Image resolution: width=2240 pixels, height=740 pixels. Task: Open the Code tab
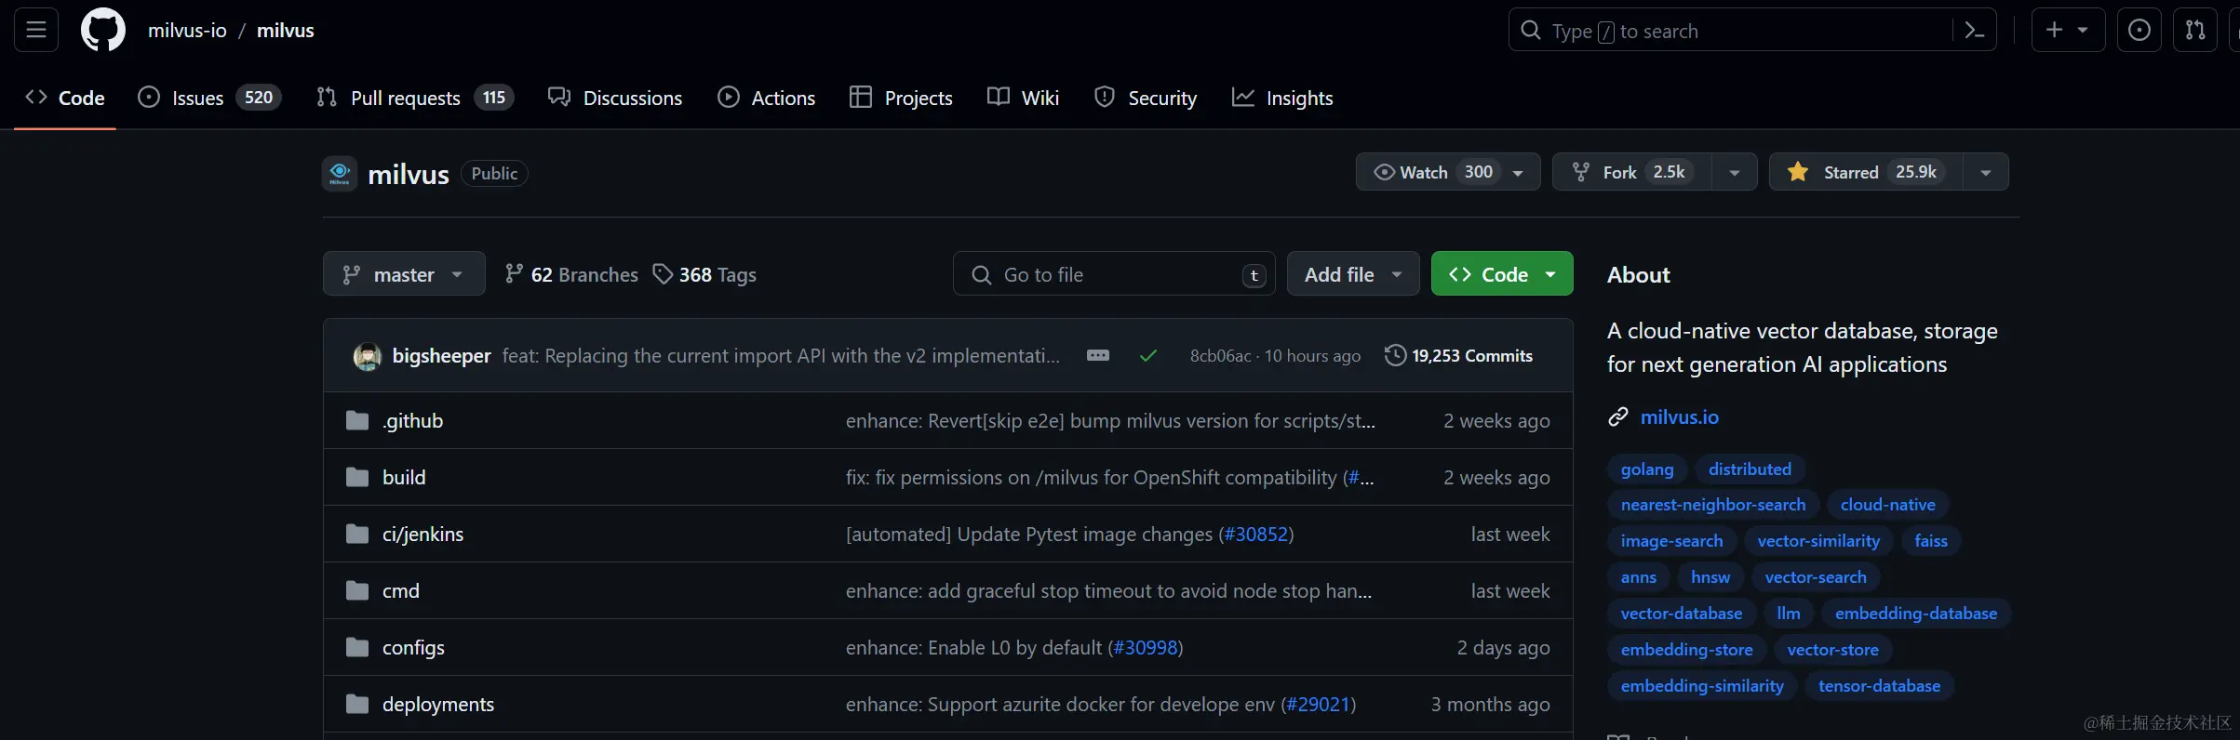(65, 98)
